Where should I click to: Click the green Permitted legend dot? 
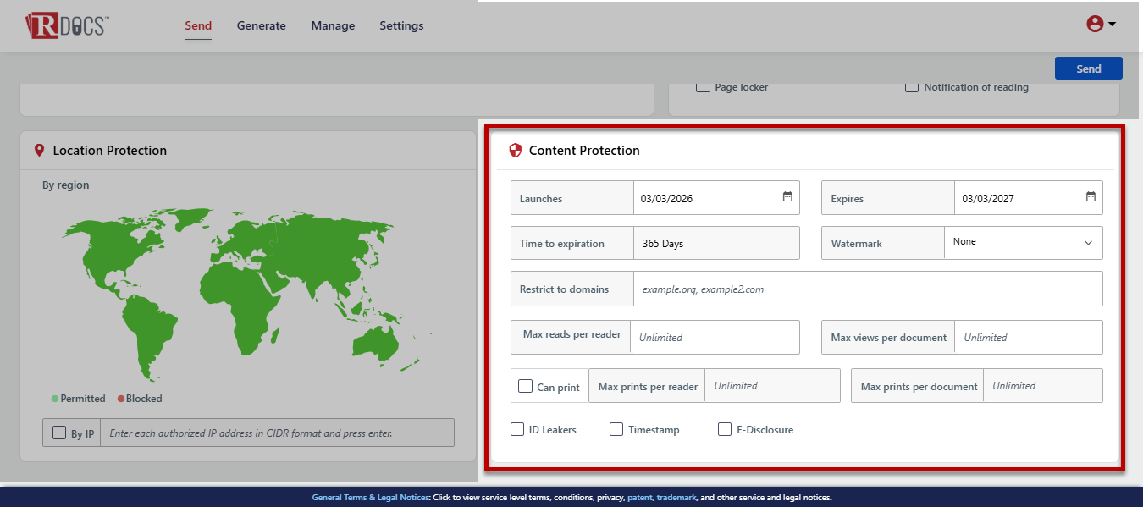coord(55,399)
